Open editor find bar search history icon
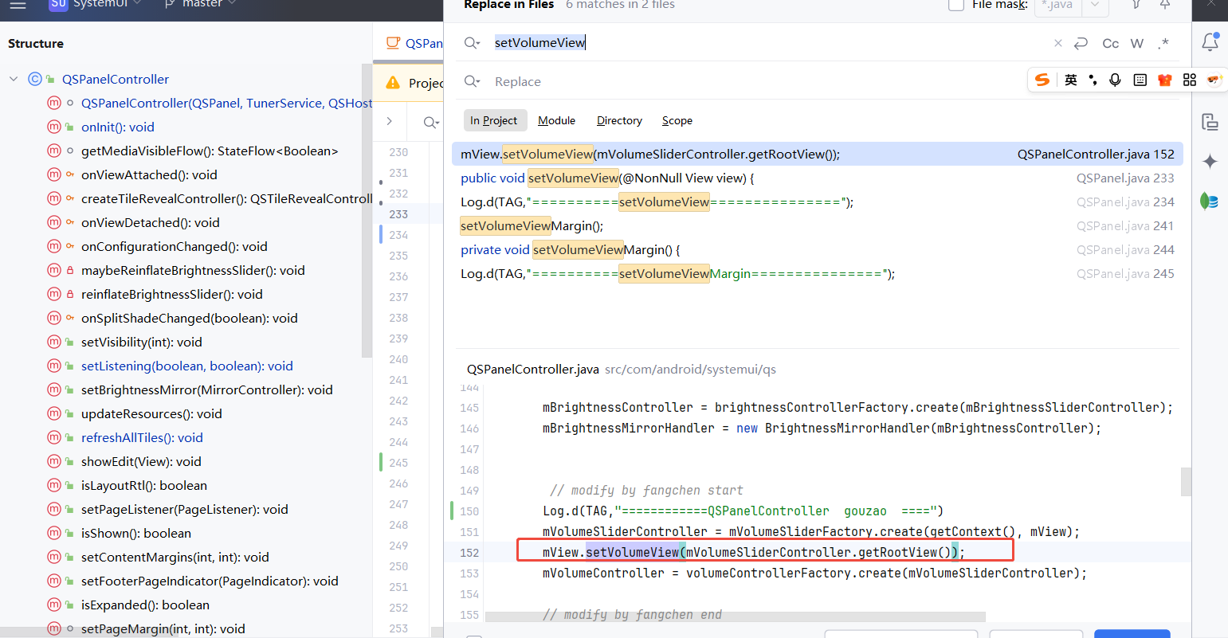Image resolution: width=1228 pixels, height=638 pixels. coord(431,122)
